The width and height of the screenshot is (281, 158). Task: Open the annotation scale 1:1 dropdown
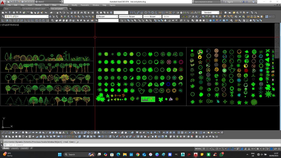253,149
